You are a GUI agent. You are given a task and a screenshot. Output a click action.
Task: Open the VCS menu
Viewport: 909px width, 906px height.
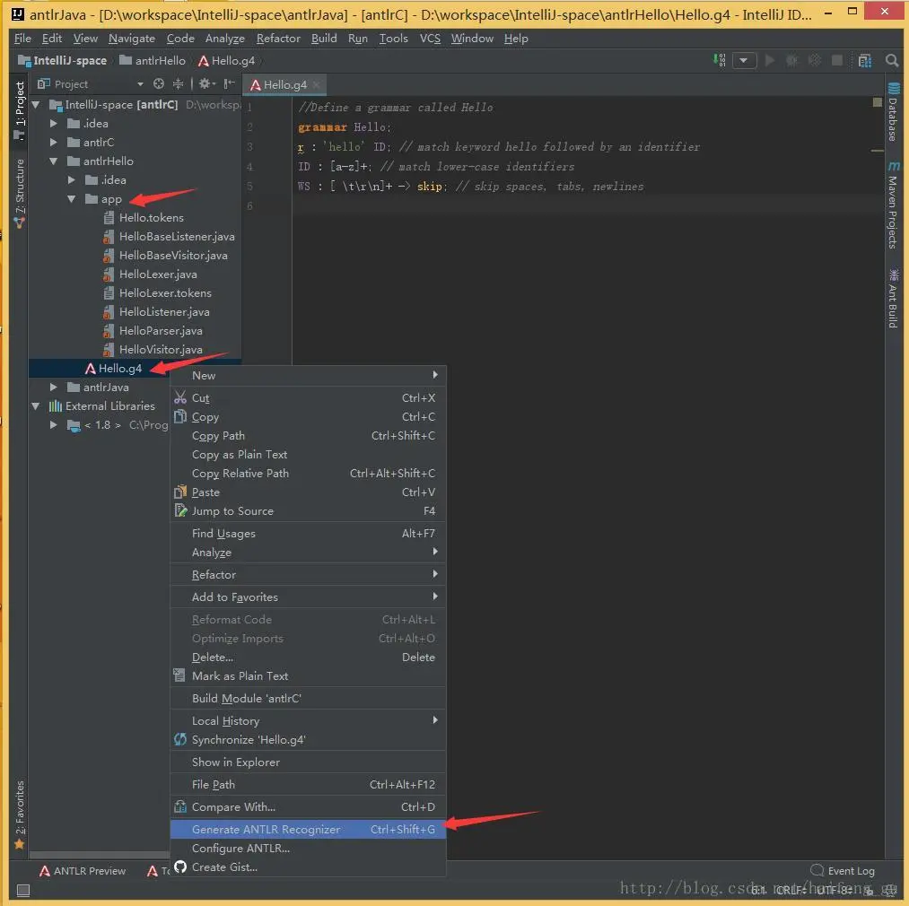pyautogui.click(x=430, y=39)
